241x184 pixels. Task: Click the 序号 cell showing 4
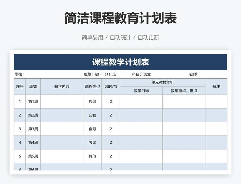click(20, 143)
